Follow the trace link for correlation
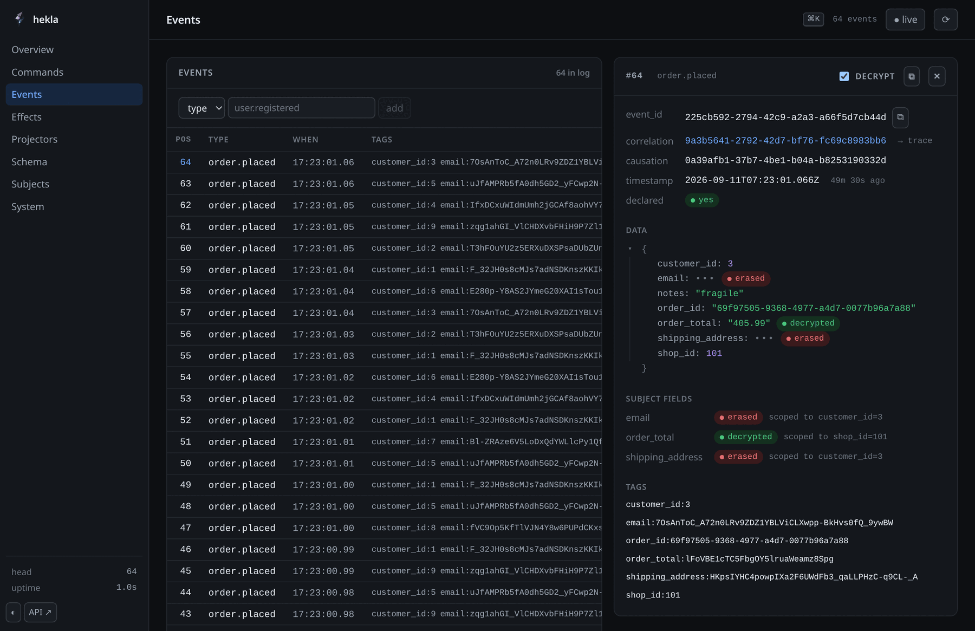Image resolution: width=975 pixels, height=631 pixels. click(915, 141)
